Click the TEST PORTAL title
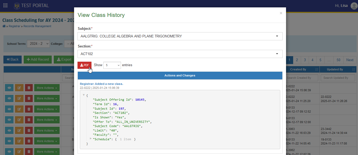Screen dimensions: 358x155 [35, 6]
